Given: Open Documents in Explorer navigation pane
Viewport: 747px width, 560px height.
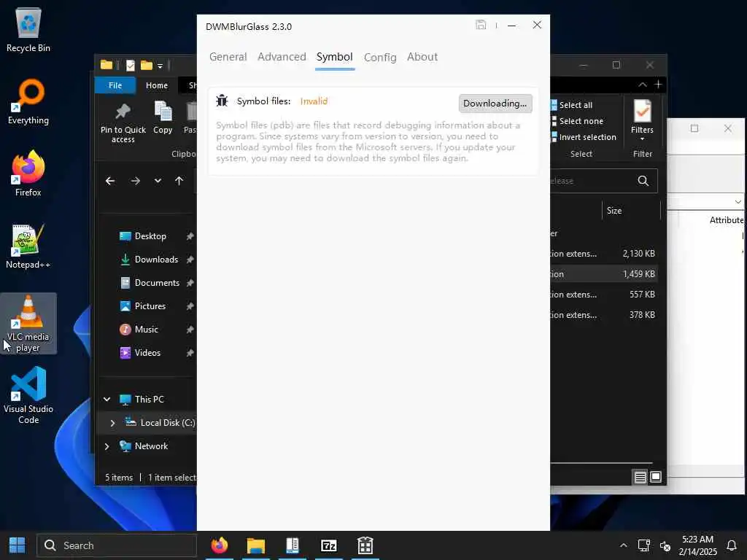Looking at the screenshot, I should tap(157, 283).
